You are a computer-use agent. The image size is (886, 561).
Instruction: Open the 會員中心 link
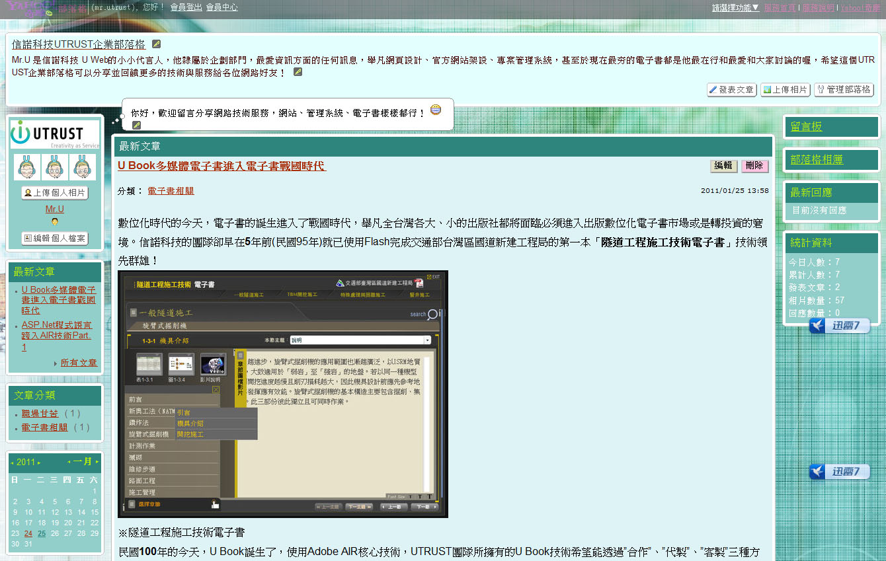pyautogui.click(x=221, y=8)
